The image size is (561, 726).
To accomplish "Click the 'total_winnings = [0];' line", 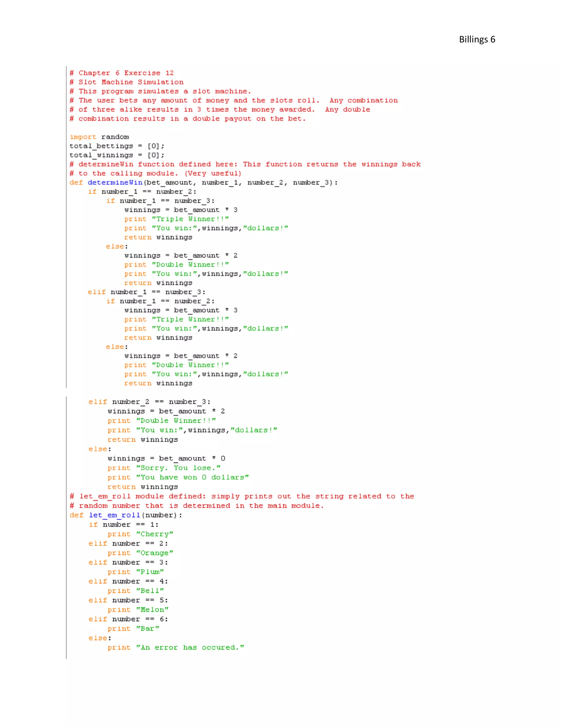I will (x=117, y=155).
